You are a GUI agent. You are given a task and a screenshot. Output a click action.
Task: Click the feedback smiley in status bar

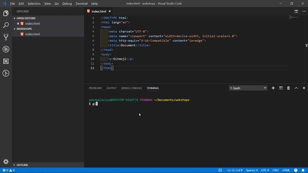tap(295, 170)
